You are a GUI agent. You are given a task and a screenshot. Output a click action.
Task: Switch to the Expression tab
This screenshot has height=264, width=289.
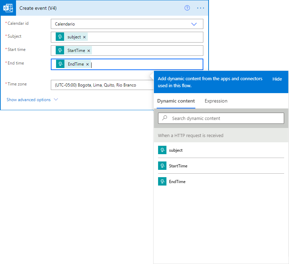(x=216, y=101)
